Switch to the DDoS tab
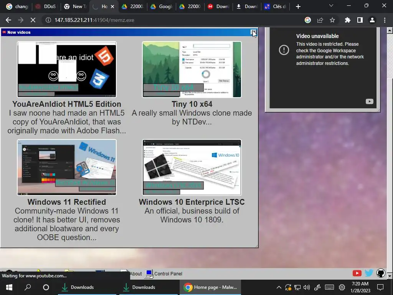 (46, 7)
